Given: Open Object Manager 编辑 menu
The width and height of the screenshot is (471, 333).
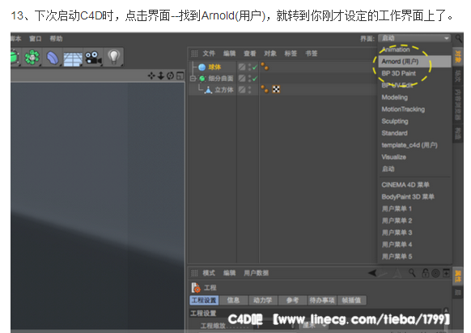Looking at the screenshot, I should 229,53.
